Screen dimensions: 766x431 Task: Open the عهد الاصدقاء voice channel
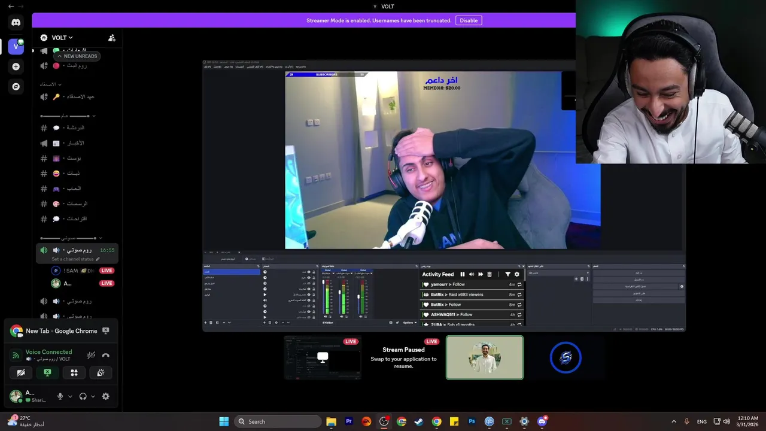coord(77,96)
